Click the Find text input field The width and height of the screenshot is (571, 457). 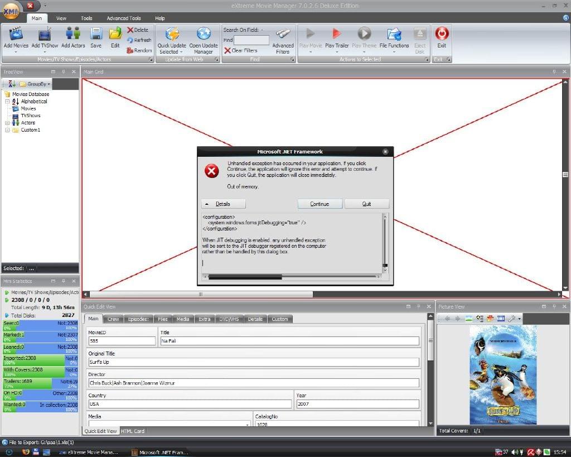(x=251, y=40)
